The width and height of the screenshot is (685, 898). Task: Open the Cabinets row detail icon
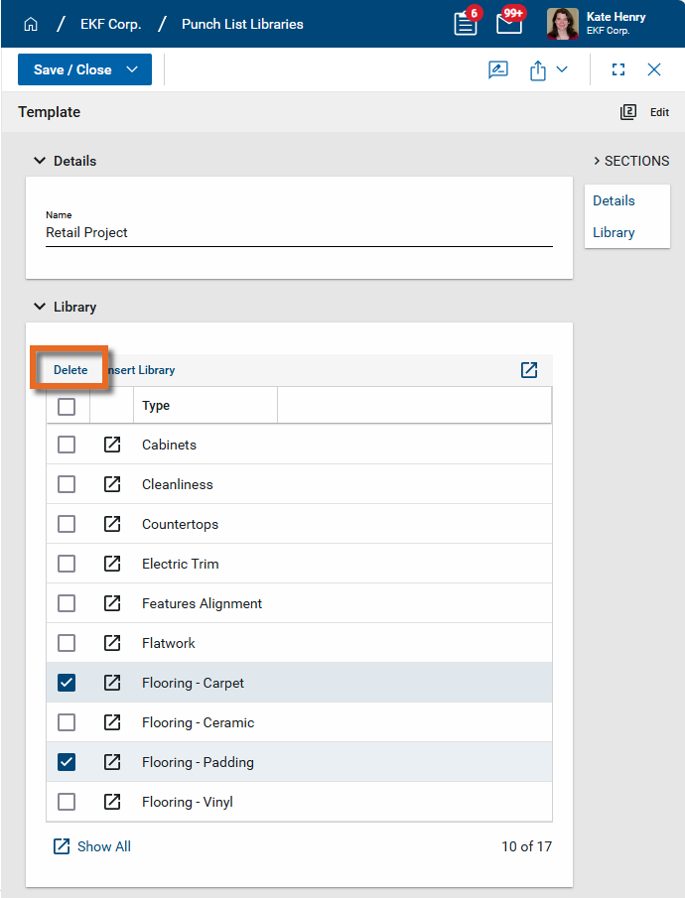pos(112,445)
